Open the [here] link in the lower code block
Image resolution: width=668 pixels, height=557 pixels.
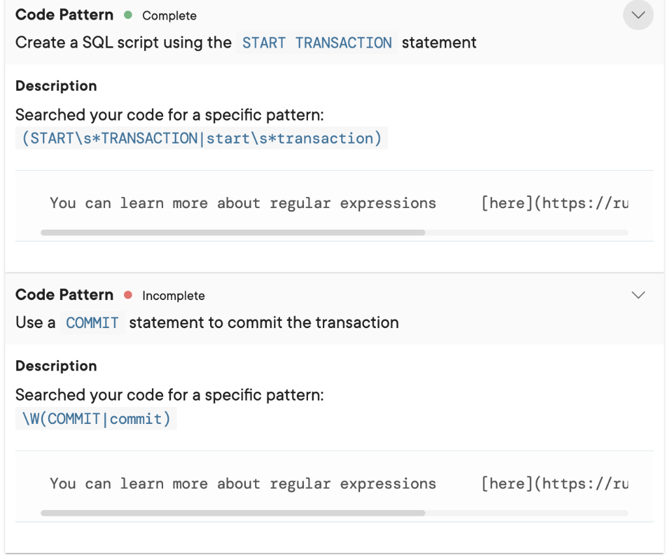pyautogui.click(x=506, y=483)
